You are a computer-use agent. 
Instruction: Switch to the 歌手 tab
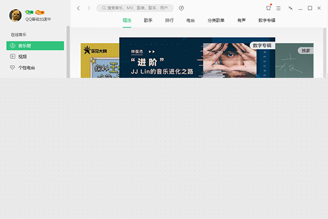[148, 20]
